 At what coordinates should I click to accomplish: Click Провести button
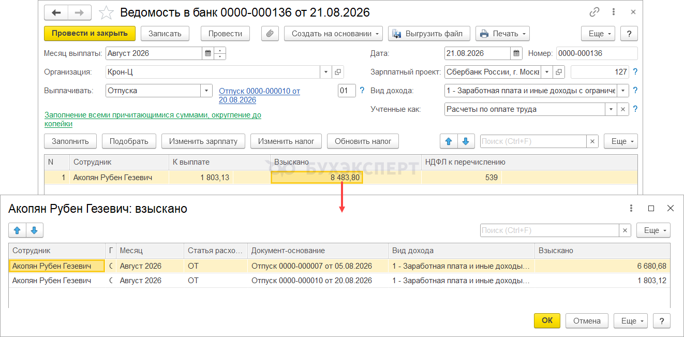coord(225,34)
